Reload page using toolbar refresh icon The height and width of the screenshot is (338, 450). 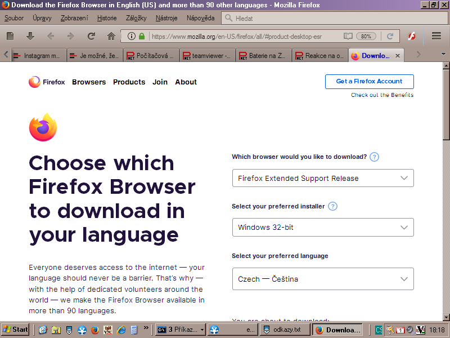(x=91, y=36)
